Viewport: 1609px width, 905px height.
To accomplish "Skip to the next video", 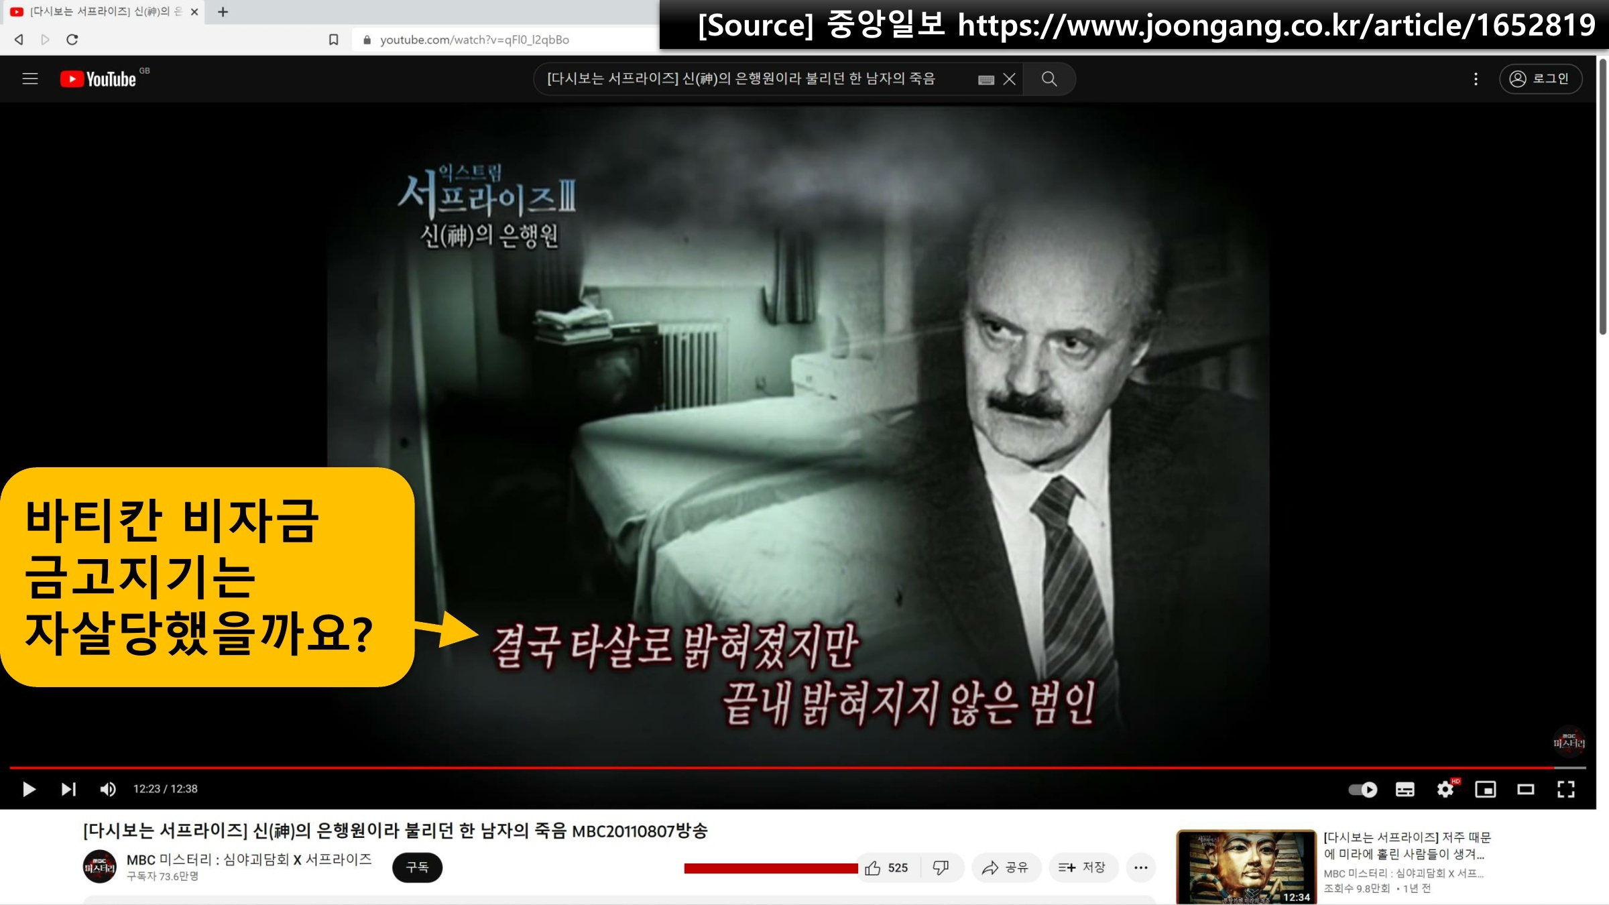I will pos(68,789).
